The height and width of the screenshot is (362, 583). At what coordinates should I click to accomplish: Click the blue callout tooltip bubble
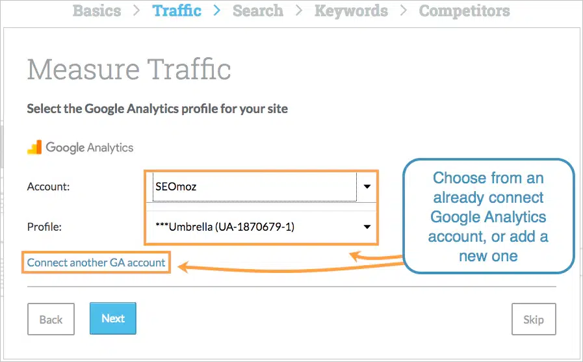pos(488,216)
